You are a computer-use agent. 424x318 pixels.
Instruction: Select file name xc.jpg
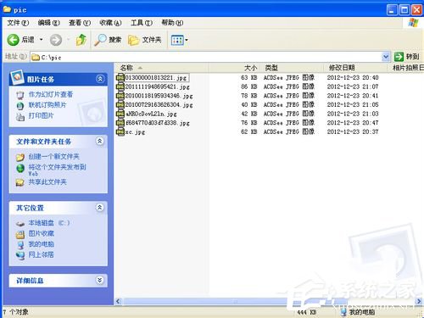tap(135, 132)
